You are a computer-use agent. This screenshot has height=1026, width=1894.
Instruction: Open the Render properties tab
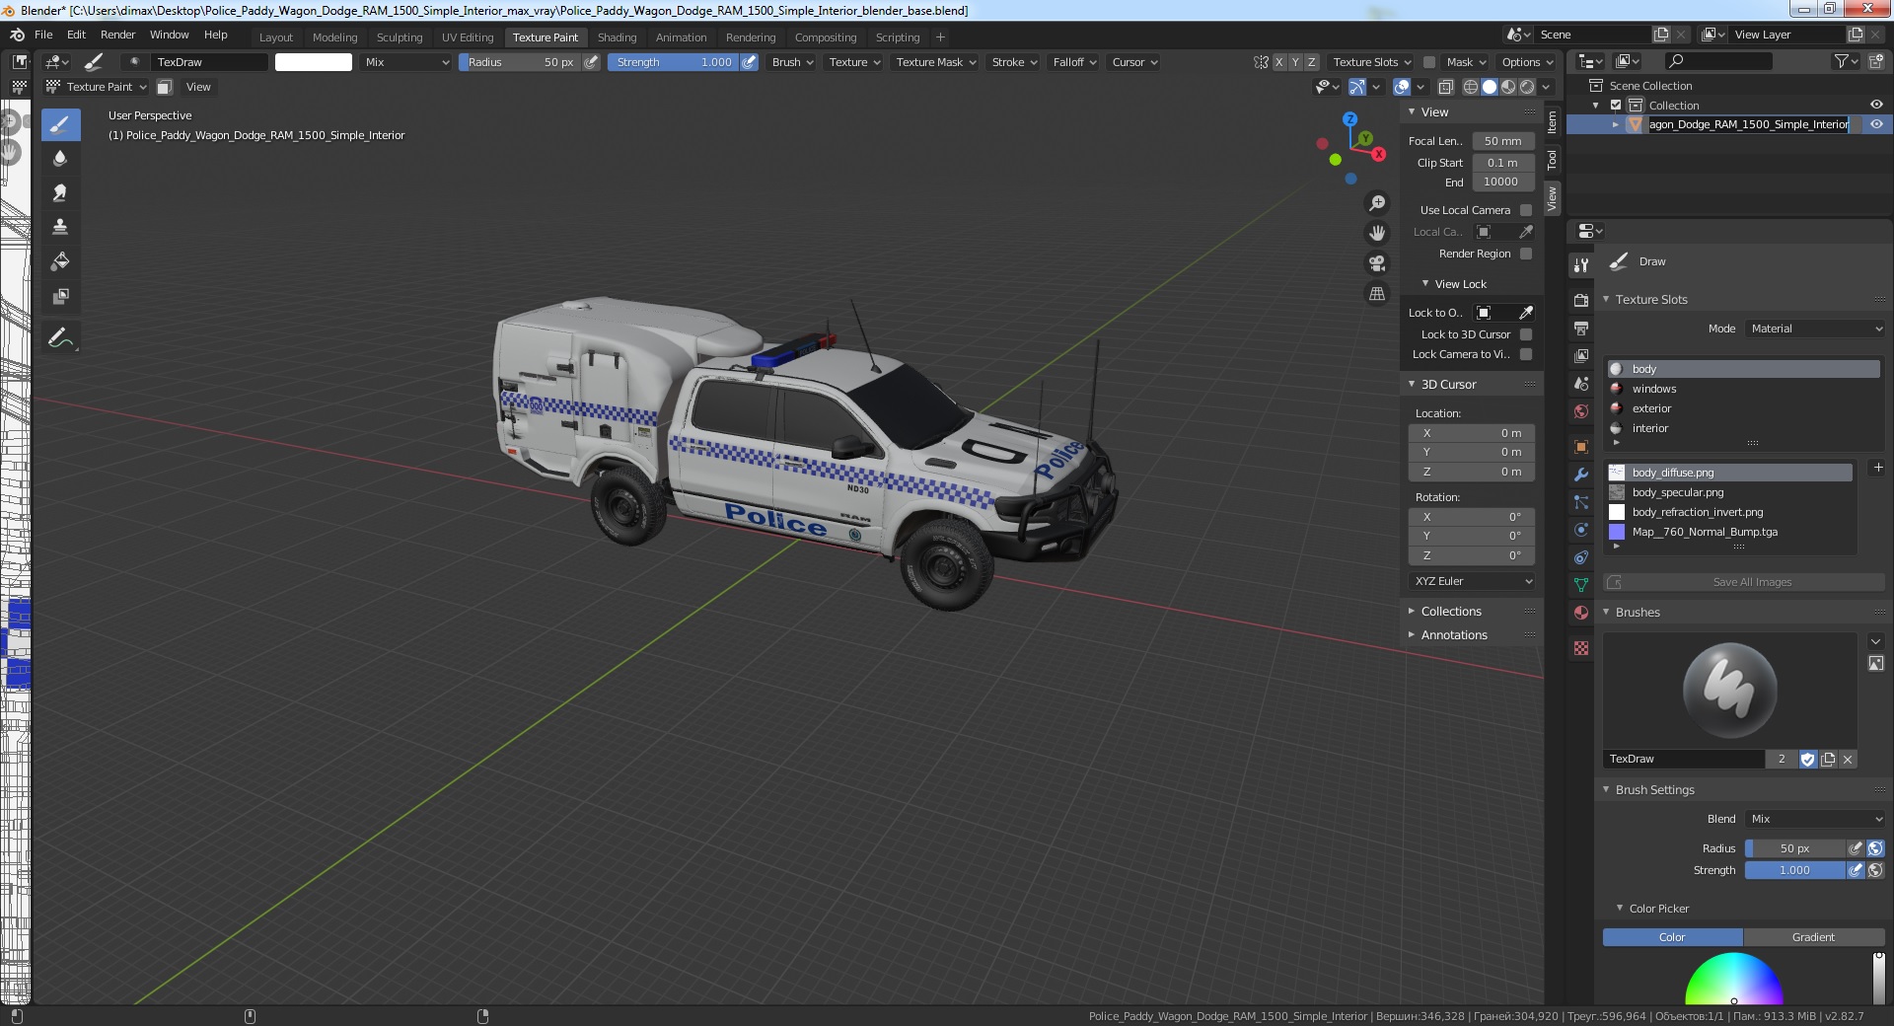pyautogui.click(x=1581, y=300)
